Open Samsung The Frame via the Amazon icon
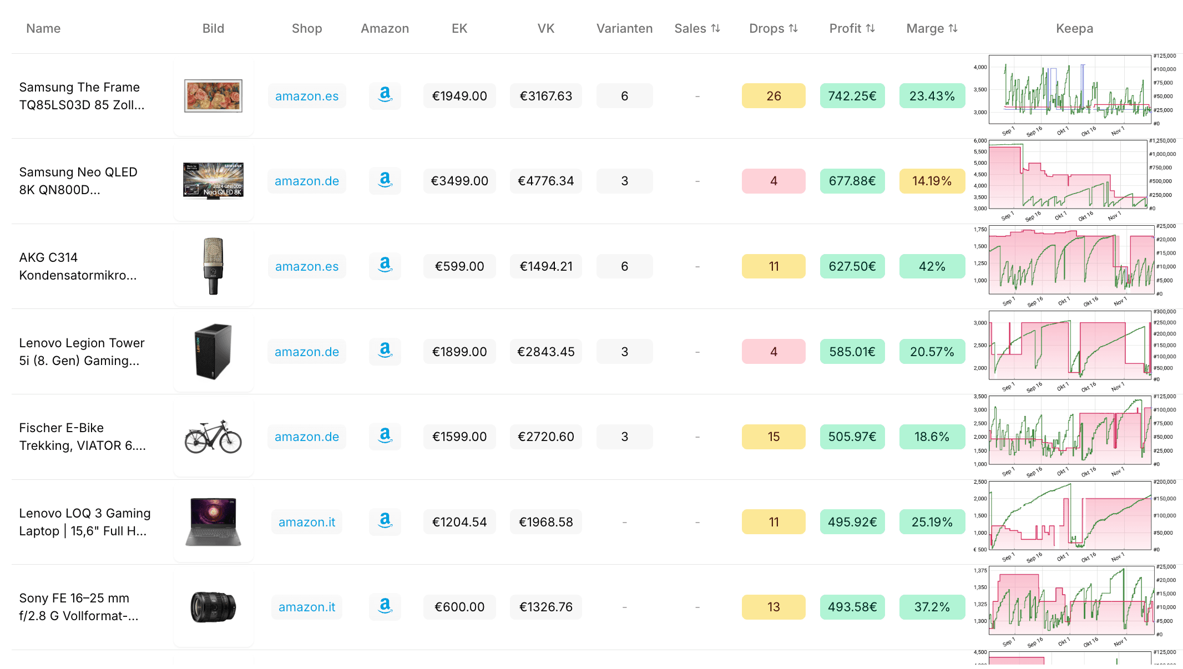Screen dimensions: 1183x669 pyautogui.click(x=385, y=95)
